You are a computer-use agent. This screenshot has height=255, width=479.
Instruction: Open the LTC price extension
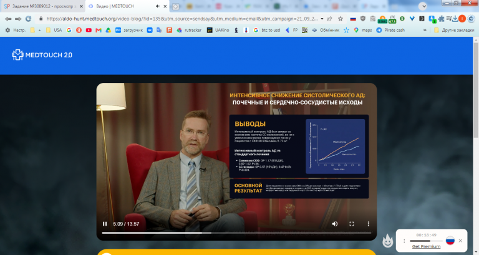pos(392,19)
